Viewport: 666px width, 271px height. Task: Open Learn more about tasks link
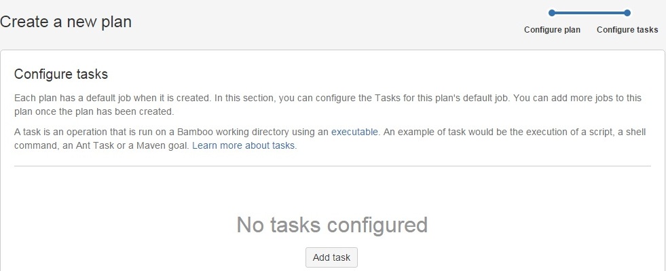[243, 146]
